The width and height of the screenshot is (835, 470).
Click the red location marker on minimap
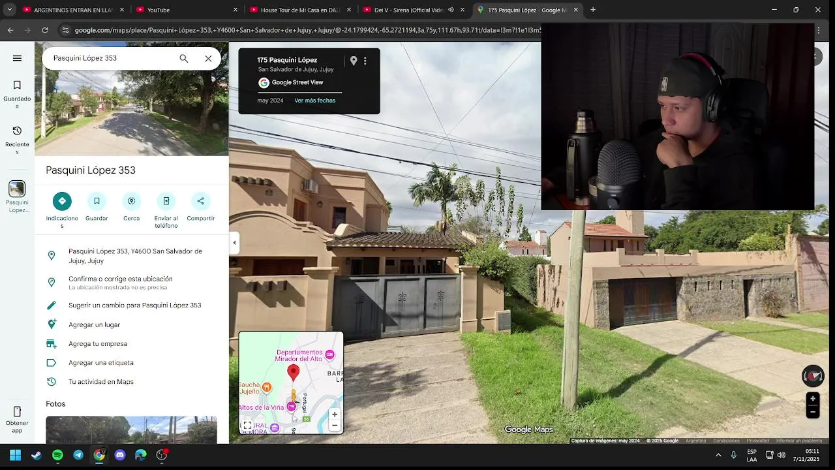point(293,373)
